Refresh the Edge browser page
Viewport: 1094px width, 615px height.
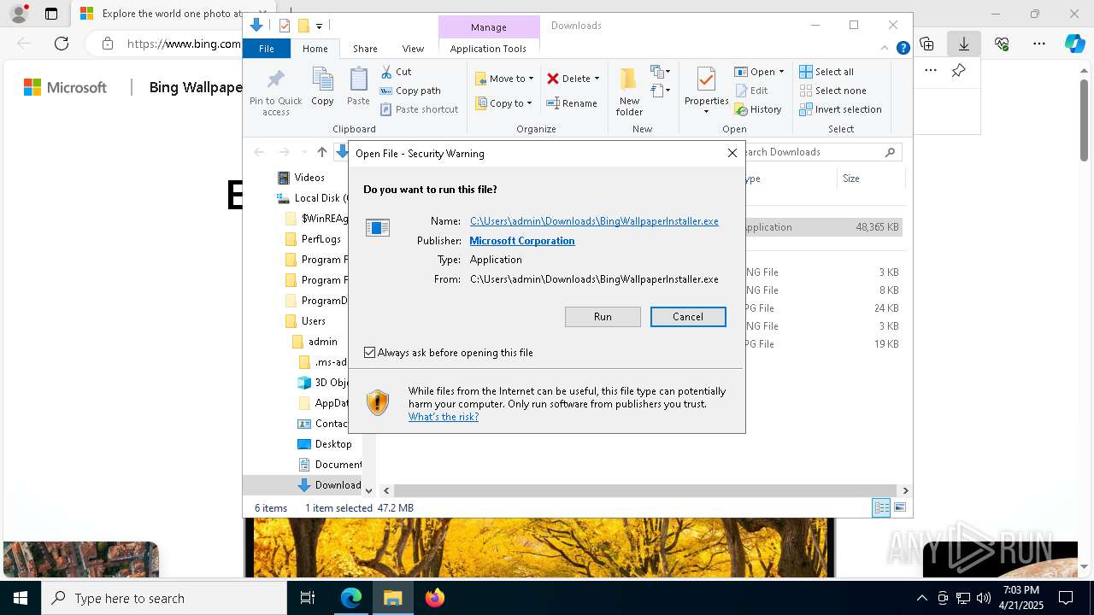tap(62, 44)
